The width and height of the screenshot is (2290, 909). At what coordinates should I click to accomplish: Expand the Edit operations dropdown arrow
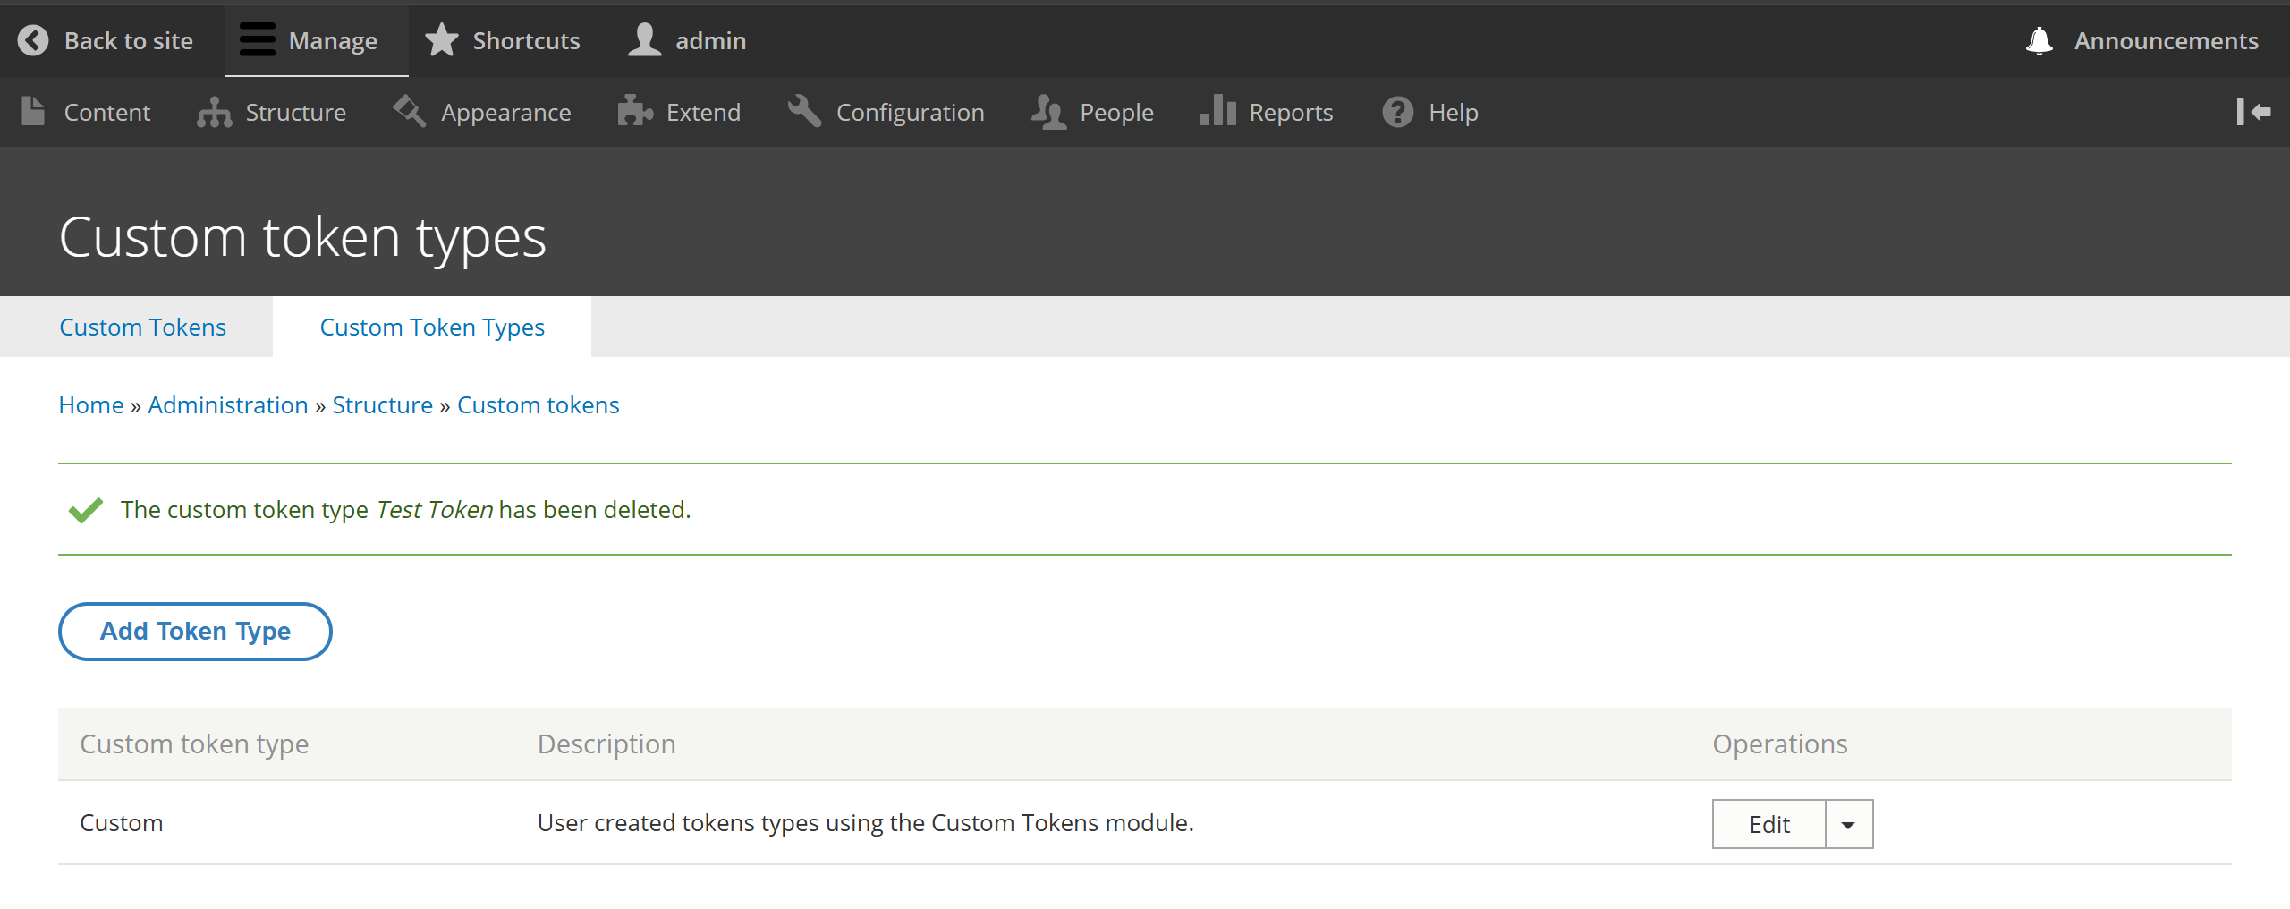[1848, 824]
